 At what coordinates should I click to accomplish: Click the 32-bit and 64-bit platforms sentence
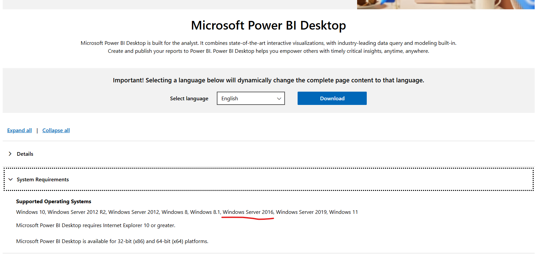pos(112,241)
